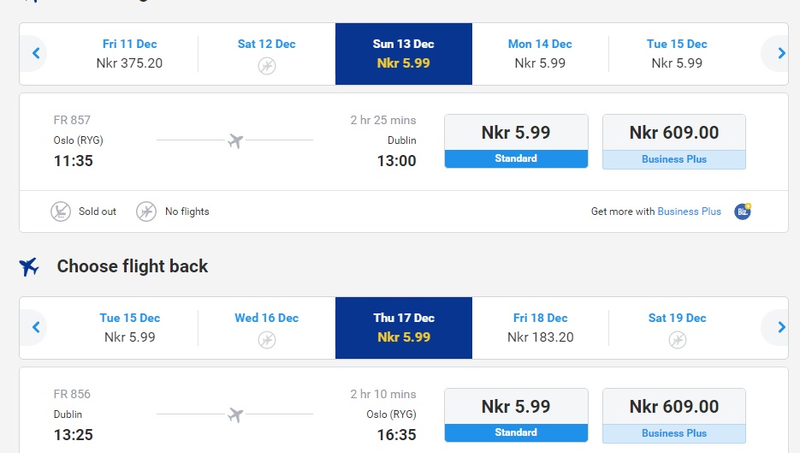
Task: Show earlier outbound dates with left chevron
Action: point(36,53)
